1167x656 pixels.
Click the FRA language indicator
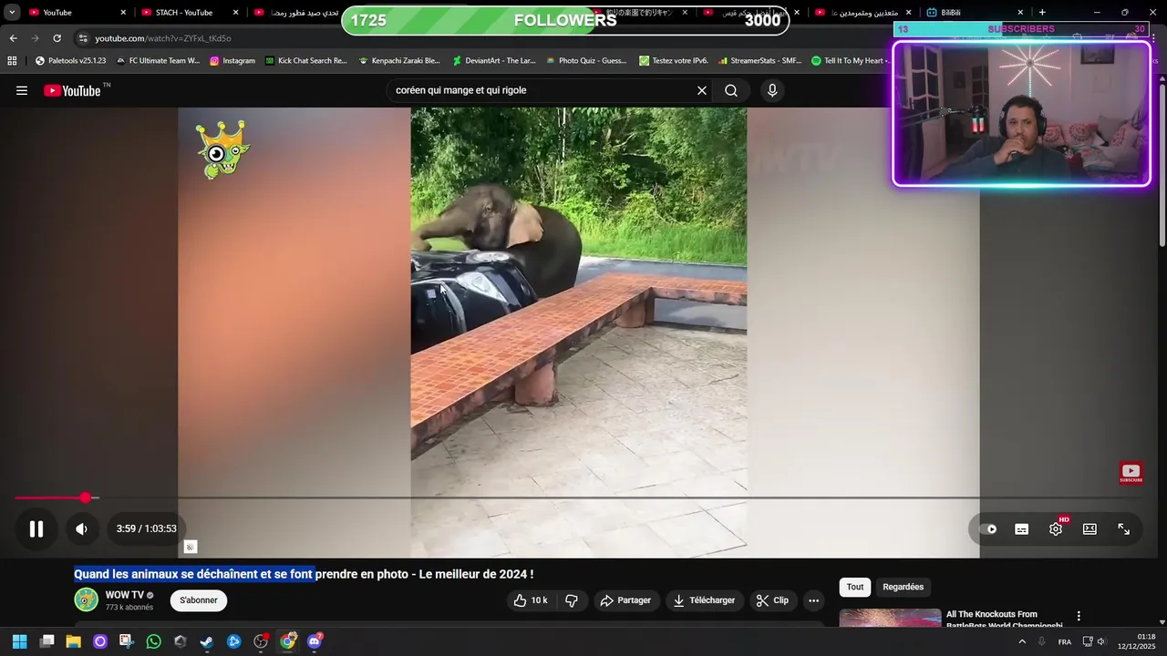point(1064,641)
